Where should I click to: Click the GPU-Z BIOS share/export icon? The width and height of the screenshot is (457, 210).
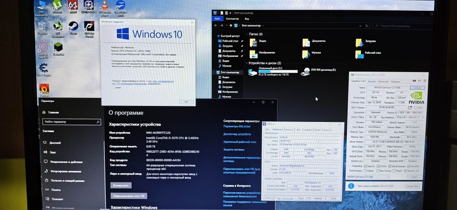pyautogui.click(x=410, y=108)
